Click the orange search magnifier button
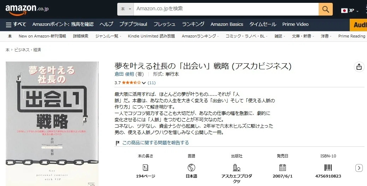Viewport: 367px width, 186px height. (x=326, y=9)
